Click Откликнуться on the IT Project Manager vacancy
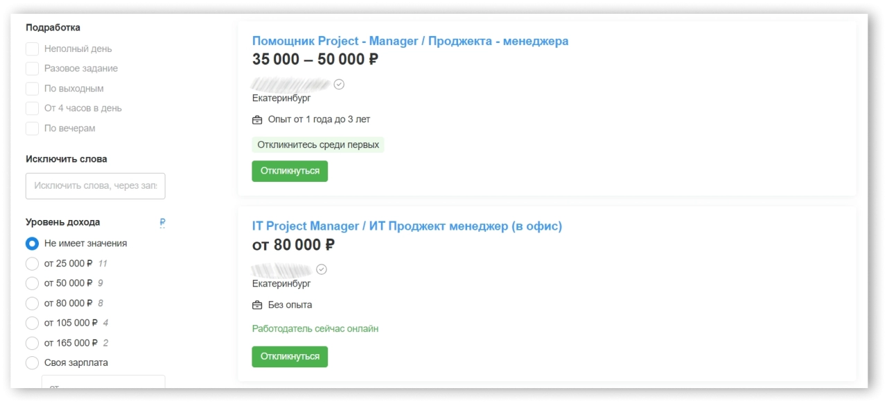The height and width of the screenshot is (404, 887). [290, 356]
